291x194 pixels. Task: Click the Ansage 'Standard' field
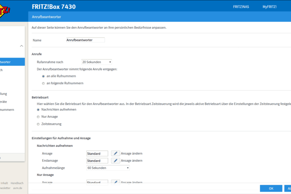click(x=97, y=154)
